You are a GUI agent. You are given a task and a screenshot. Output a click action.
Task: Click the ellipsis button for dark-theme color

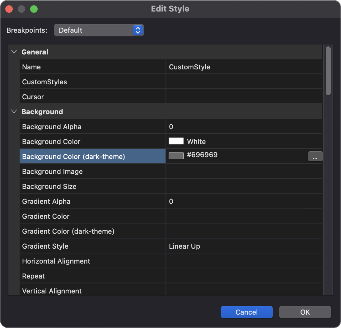[315, 156]
